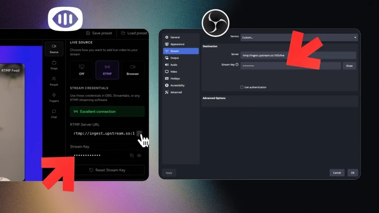Open Output settings in OBS
This screenshot has width=379, height=213.
[181, 58]
